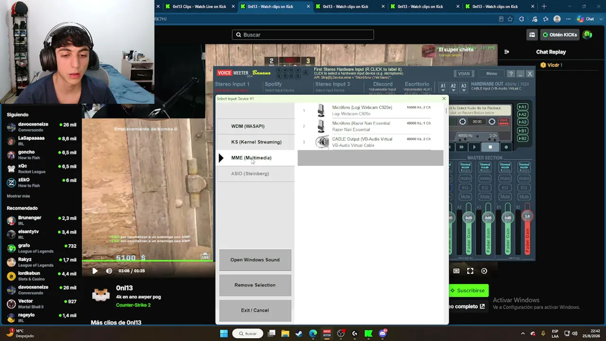Switch clip player to theater mode
Screen dimensions: 606x341
456,271
